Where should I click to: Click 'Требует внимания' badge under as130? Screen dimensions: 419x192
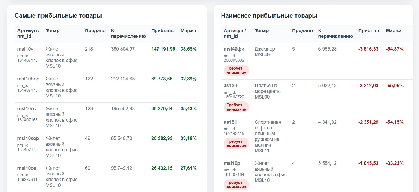click(x=237, y=107)
